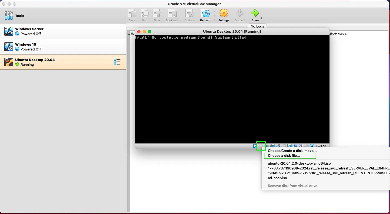The height and width of the screenshot is (214, 390).
Task: Zoom the Ubuntu VM window with green button
Action: point(150,32)
